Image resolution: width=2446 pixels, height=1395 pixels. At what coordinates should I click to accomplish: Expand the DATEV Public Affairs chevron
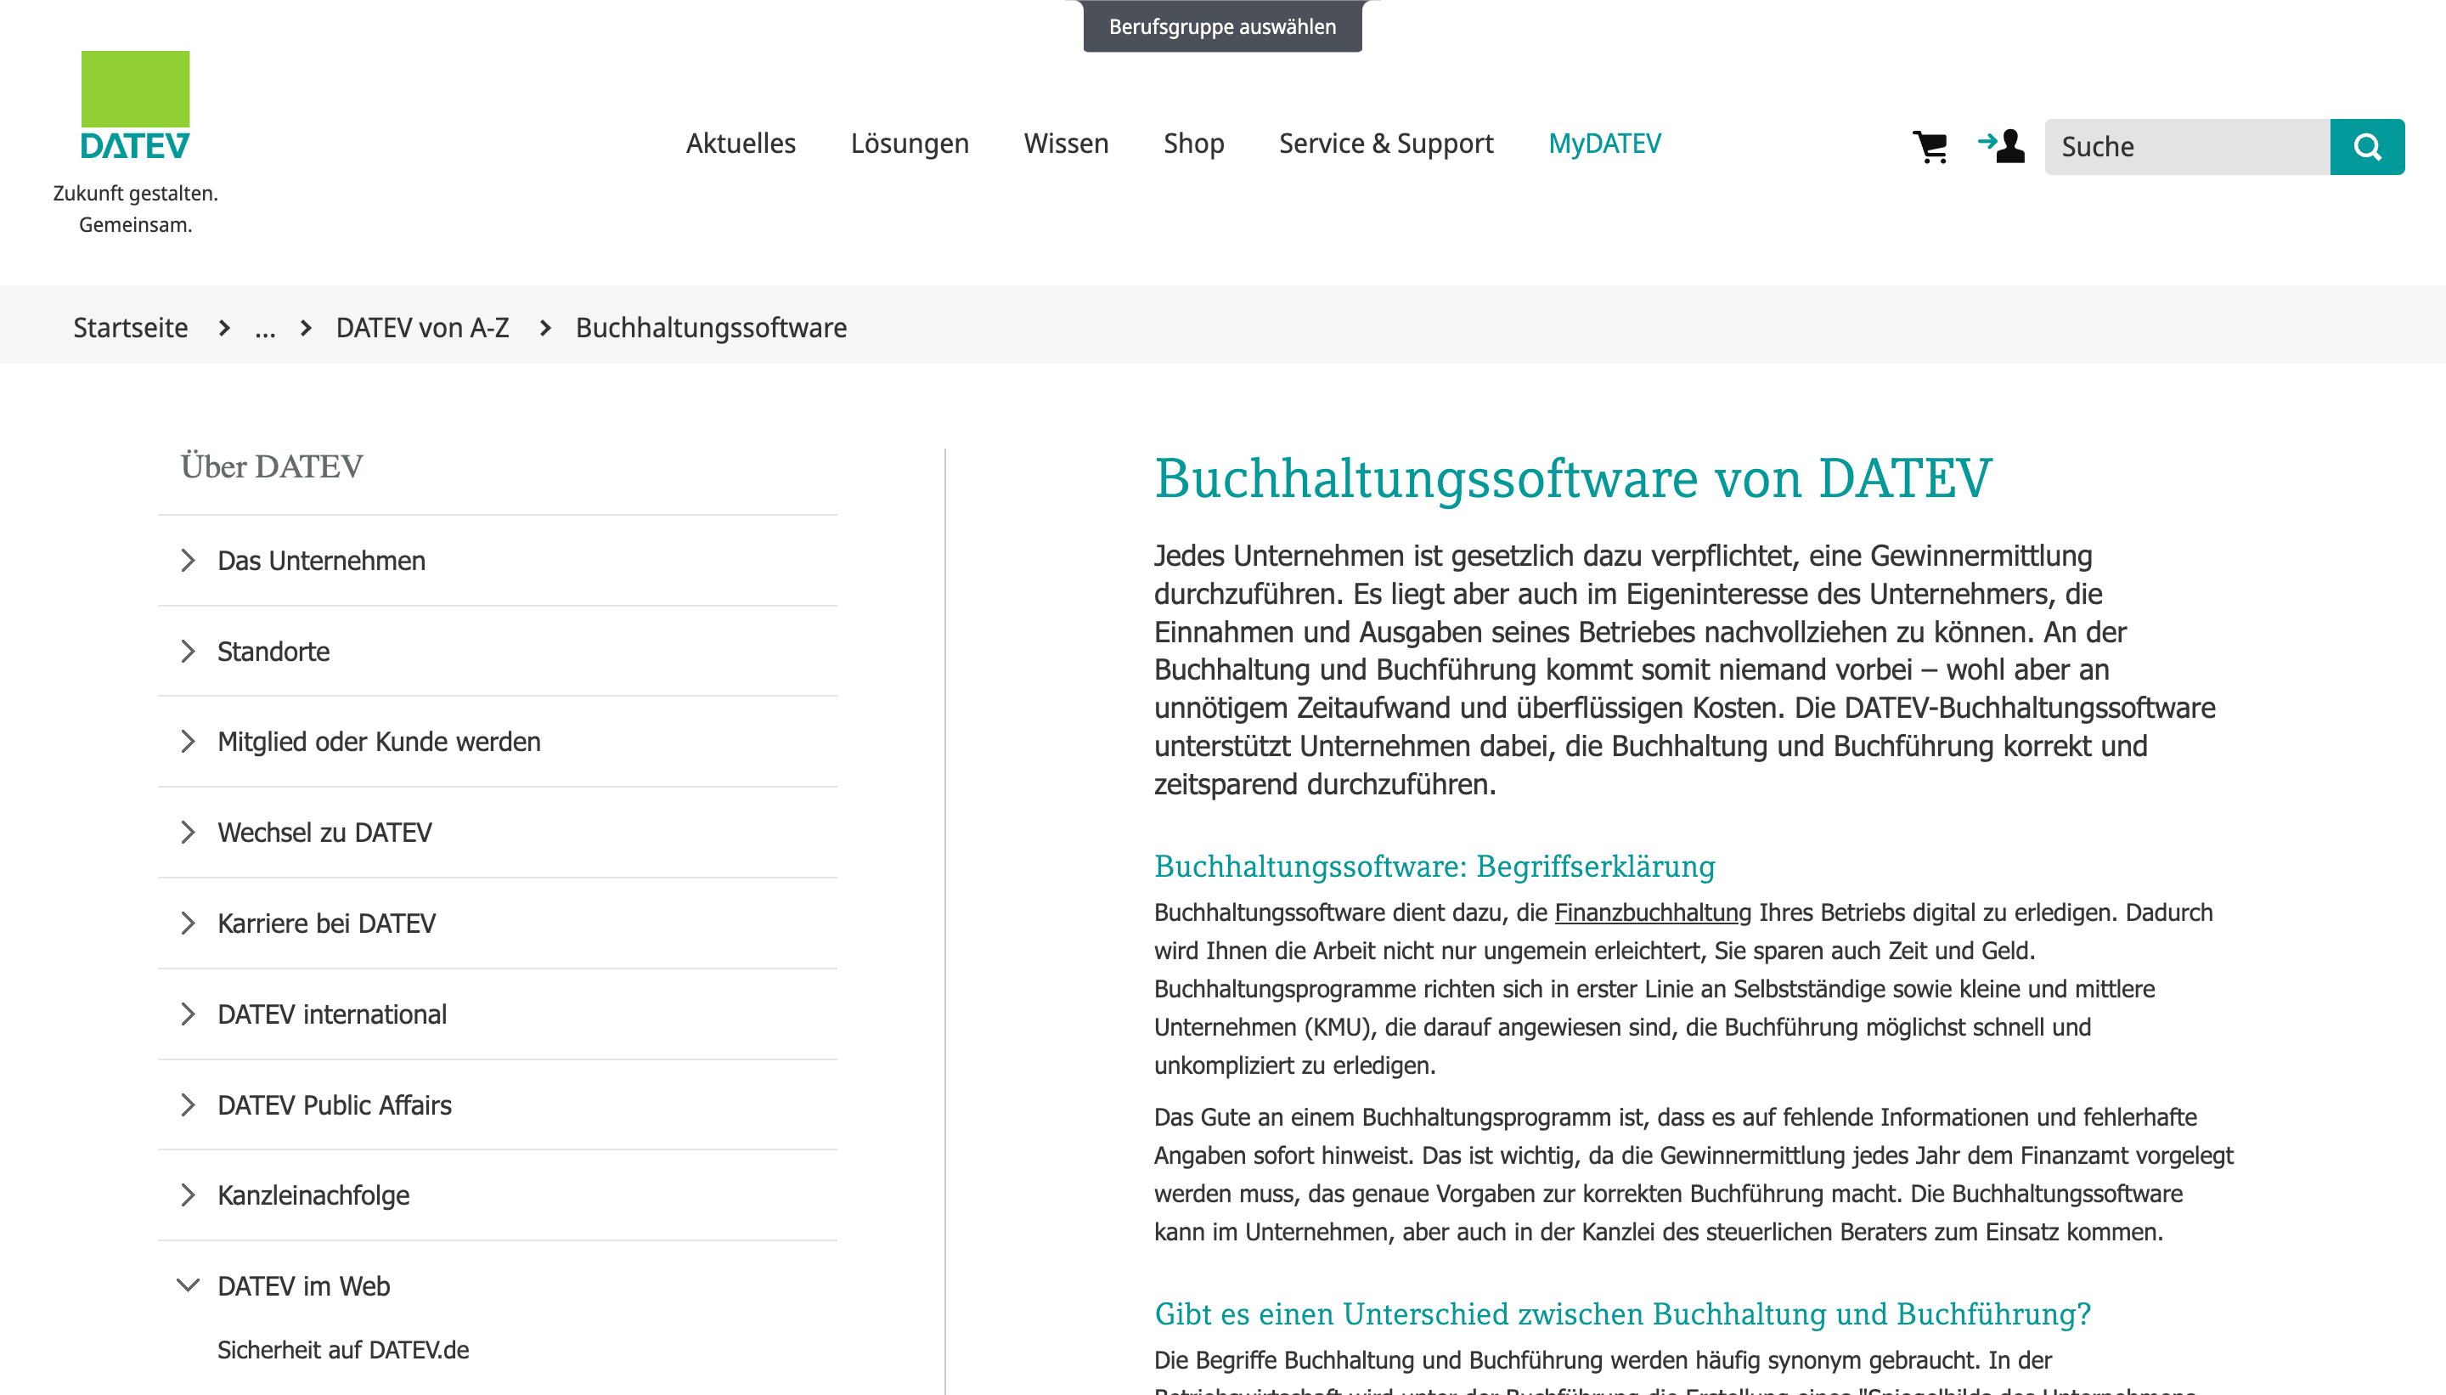(188, 1105)
